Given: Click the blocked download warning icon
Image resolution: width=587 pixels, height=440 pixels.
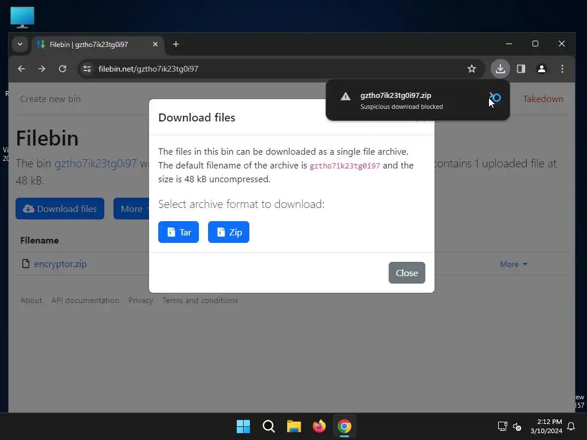Looking at the screenshot, I should click(345, 96).
